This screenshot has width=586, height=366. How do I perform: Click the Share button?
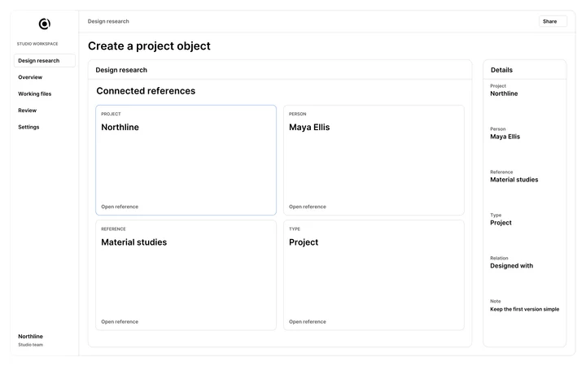coord(553,21)
